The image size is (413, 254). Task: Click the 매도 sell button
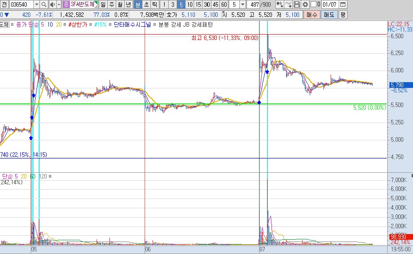coord(329,15)
